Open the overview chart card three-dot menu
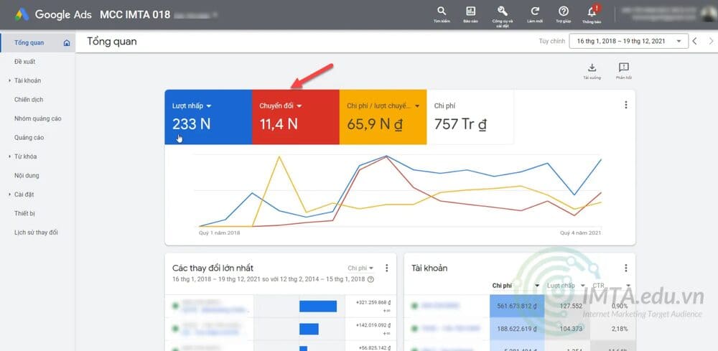Viewport: 718px width, 351px height. pos(626,105)
